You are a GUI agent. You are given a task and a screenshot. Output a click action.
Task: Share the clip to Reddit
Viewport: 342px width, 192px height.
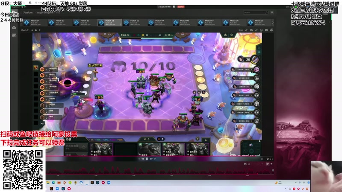tap(271, 30)
